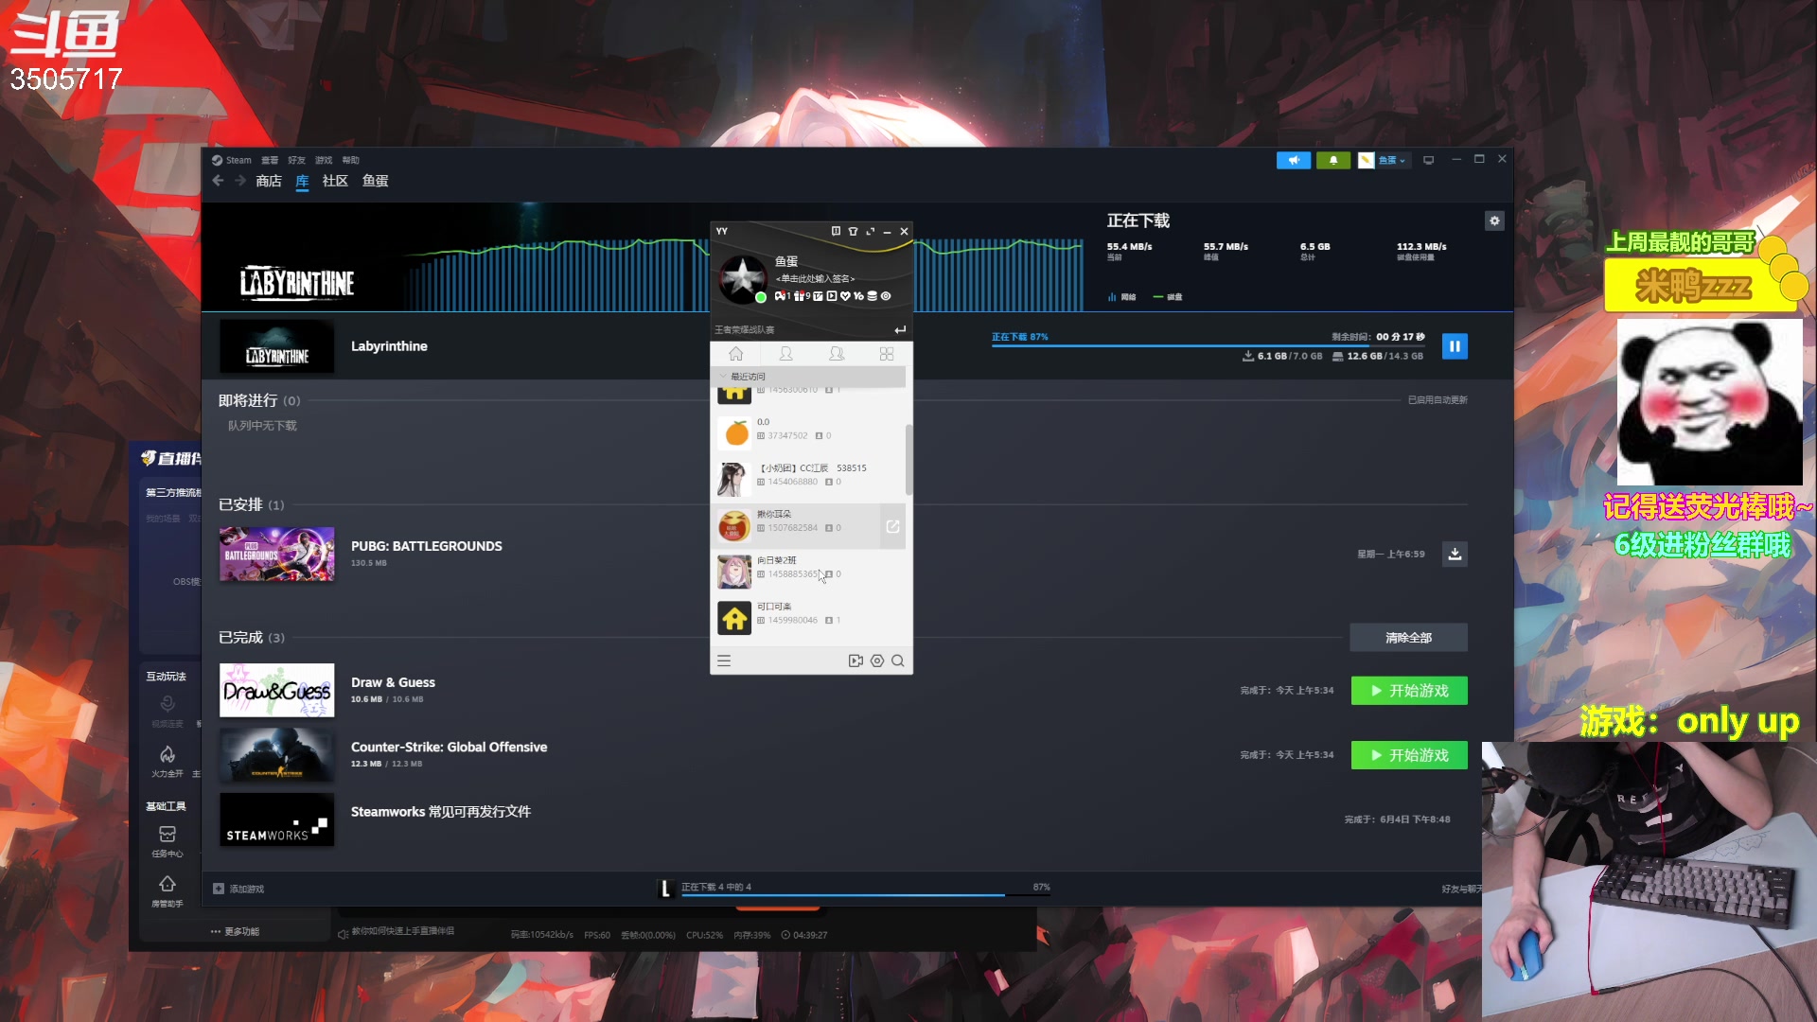Open the Steamworks 常见可再发行文件 entry
The image size is (1817, 1022).
(440, 812)
